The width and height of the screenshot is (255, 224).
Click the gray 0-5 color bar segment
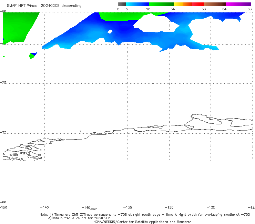pyautogui.click(x=122, y=4)
